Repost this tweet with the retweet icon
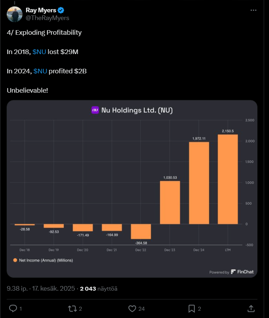The height and width of the screenshot is (318, 269). click(x=72, y=309)
